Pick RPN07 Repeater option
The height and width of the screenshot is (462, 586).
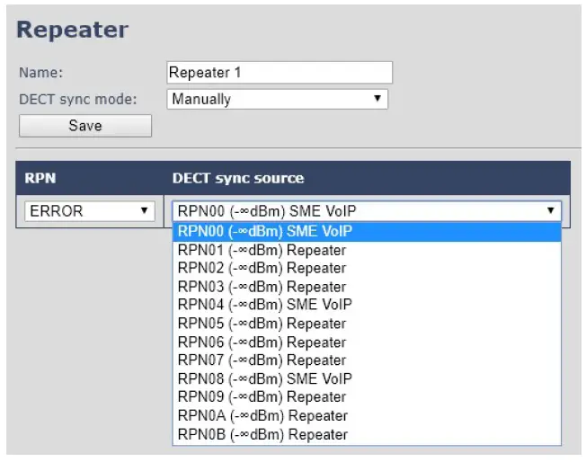click(x=367, y=360)
